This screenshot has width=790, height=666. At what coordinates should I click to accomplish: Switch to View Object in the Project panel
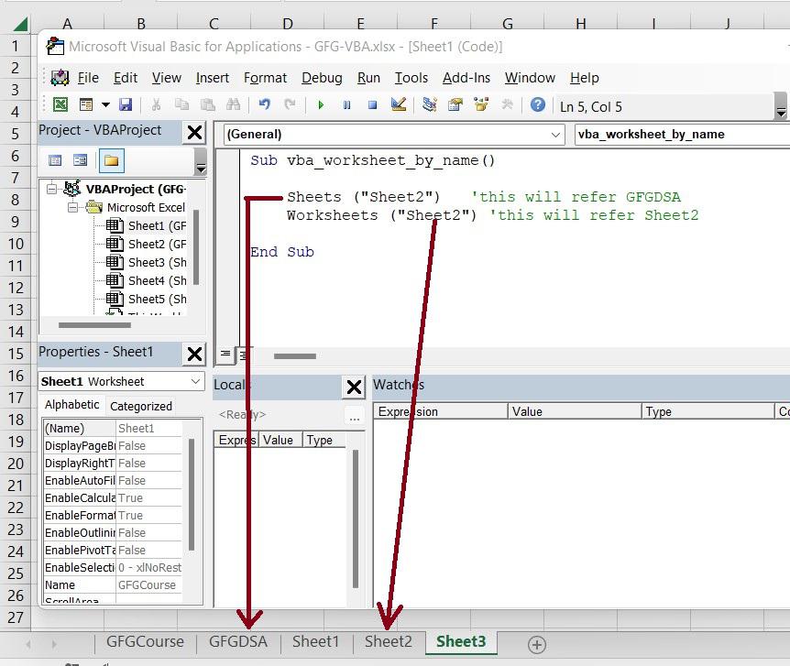coord(81,160)
